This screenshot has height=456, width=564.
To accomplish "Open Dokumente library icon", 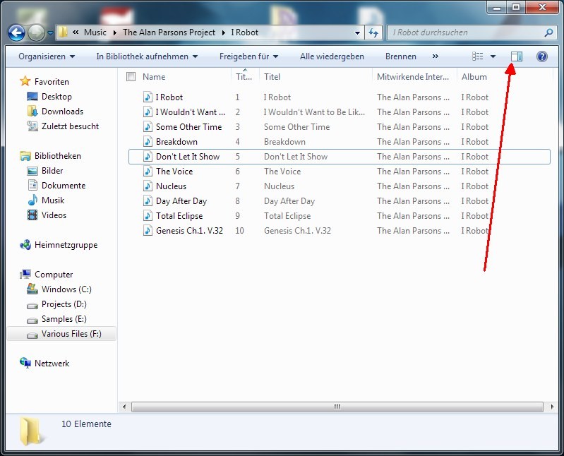I will (32, 185).
